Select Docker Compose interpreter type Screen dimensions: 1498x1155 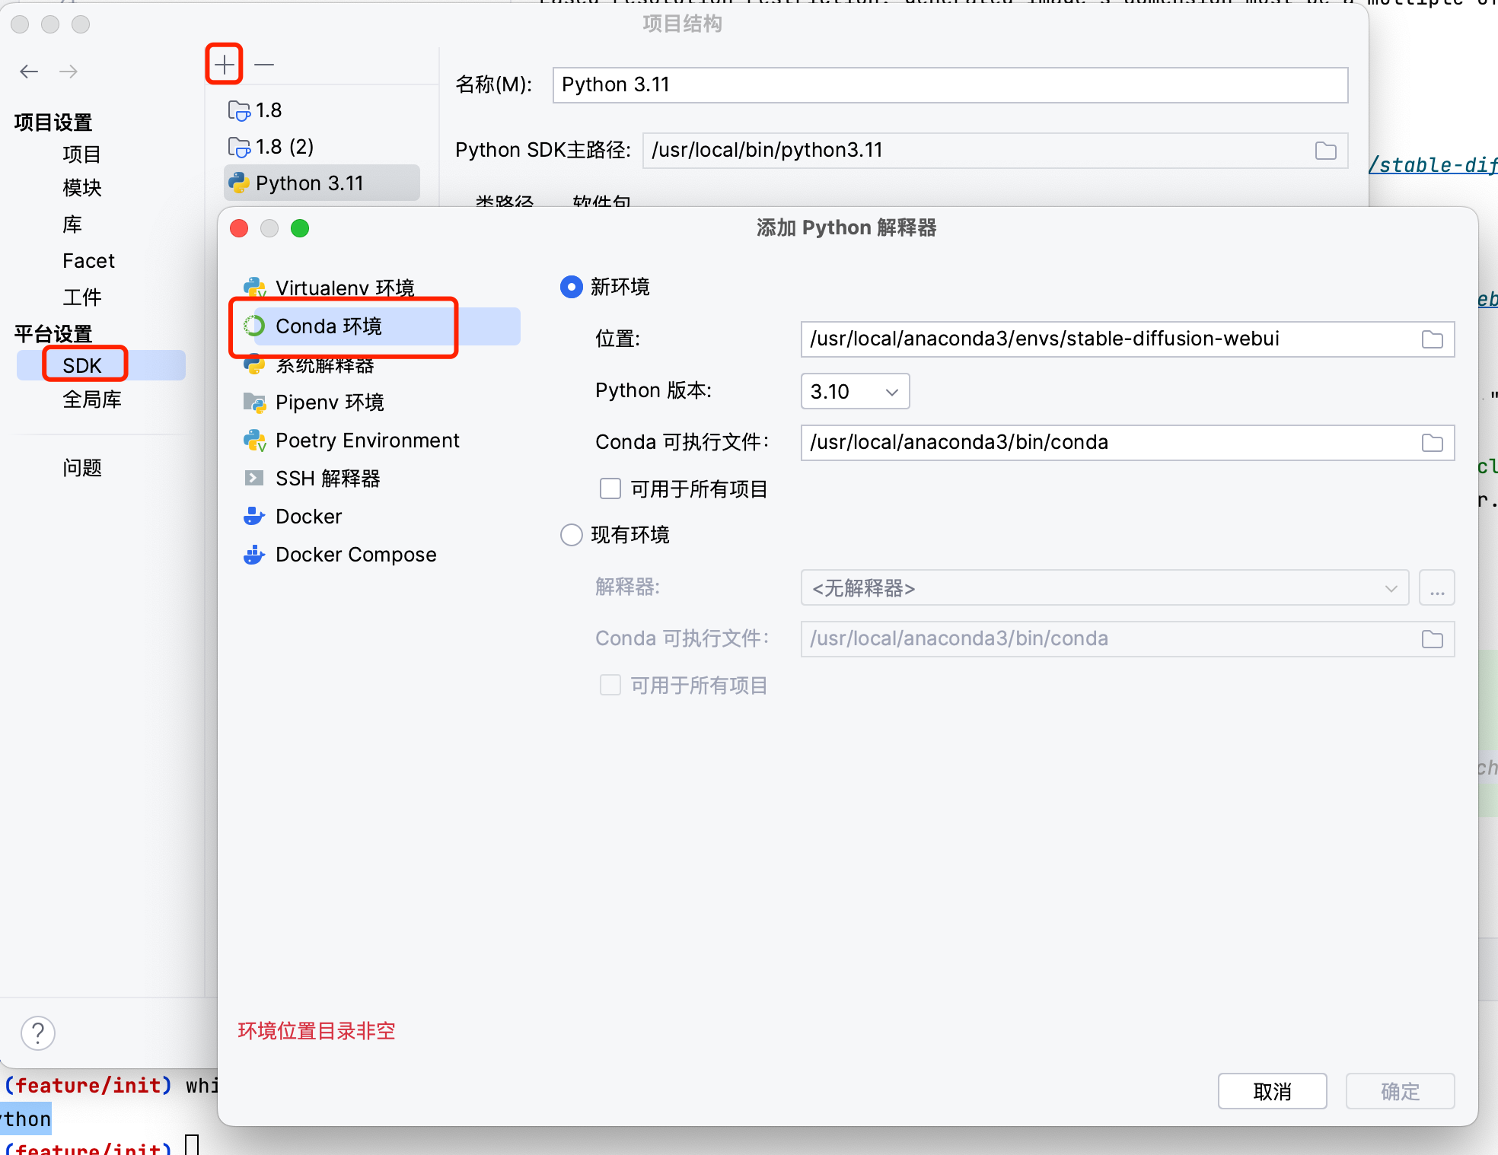pos(355,555)
